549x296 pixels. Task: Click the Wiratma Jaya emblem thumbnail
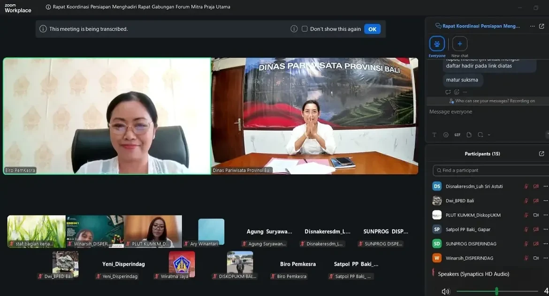tap(182, 265)
